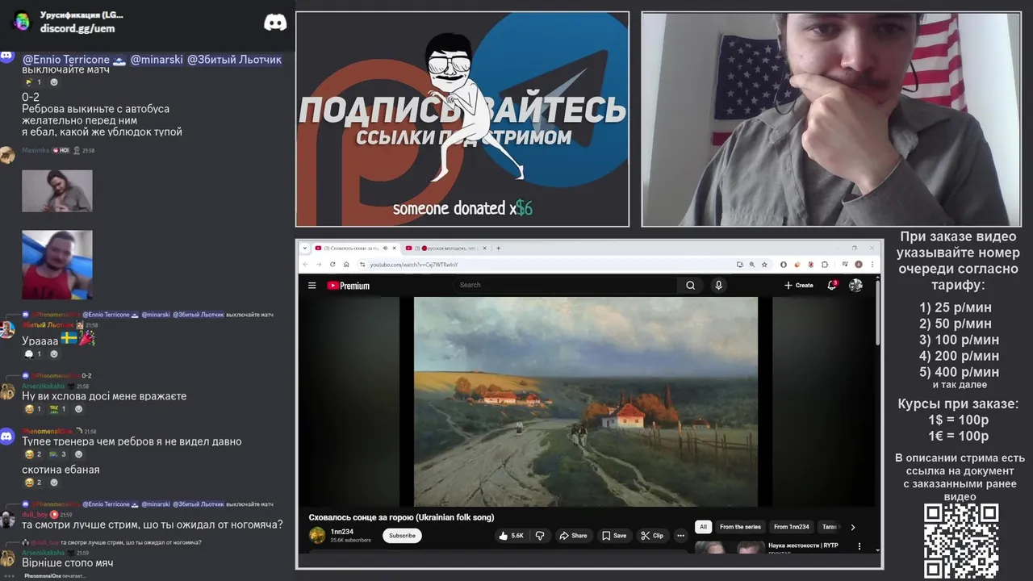Open browser profile avatar icon
The image size is (1033, 581).
[x=859, y=265]
